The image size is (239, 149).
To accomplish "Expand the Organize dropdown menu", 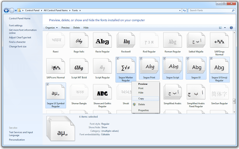I will [52, 28].
